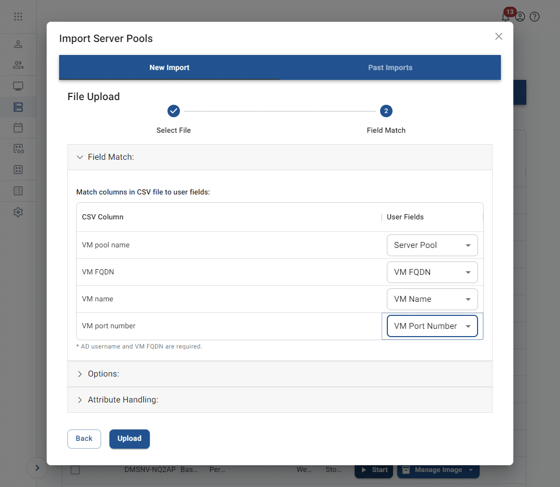Close the Import Server Pools dialog
The image size is (560, 487).
(x=499, y=36)
